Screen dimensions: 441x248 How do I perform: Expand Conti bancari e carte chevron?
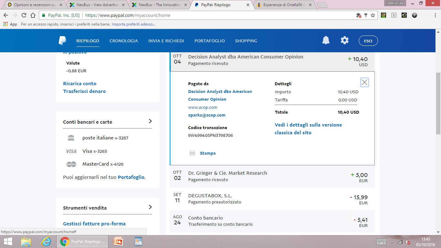pos(150,121)
